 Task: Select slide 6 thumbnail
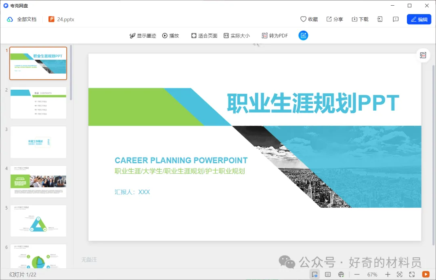pyautogui.click(x=38, y=256)
